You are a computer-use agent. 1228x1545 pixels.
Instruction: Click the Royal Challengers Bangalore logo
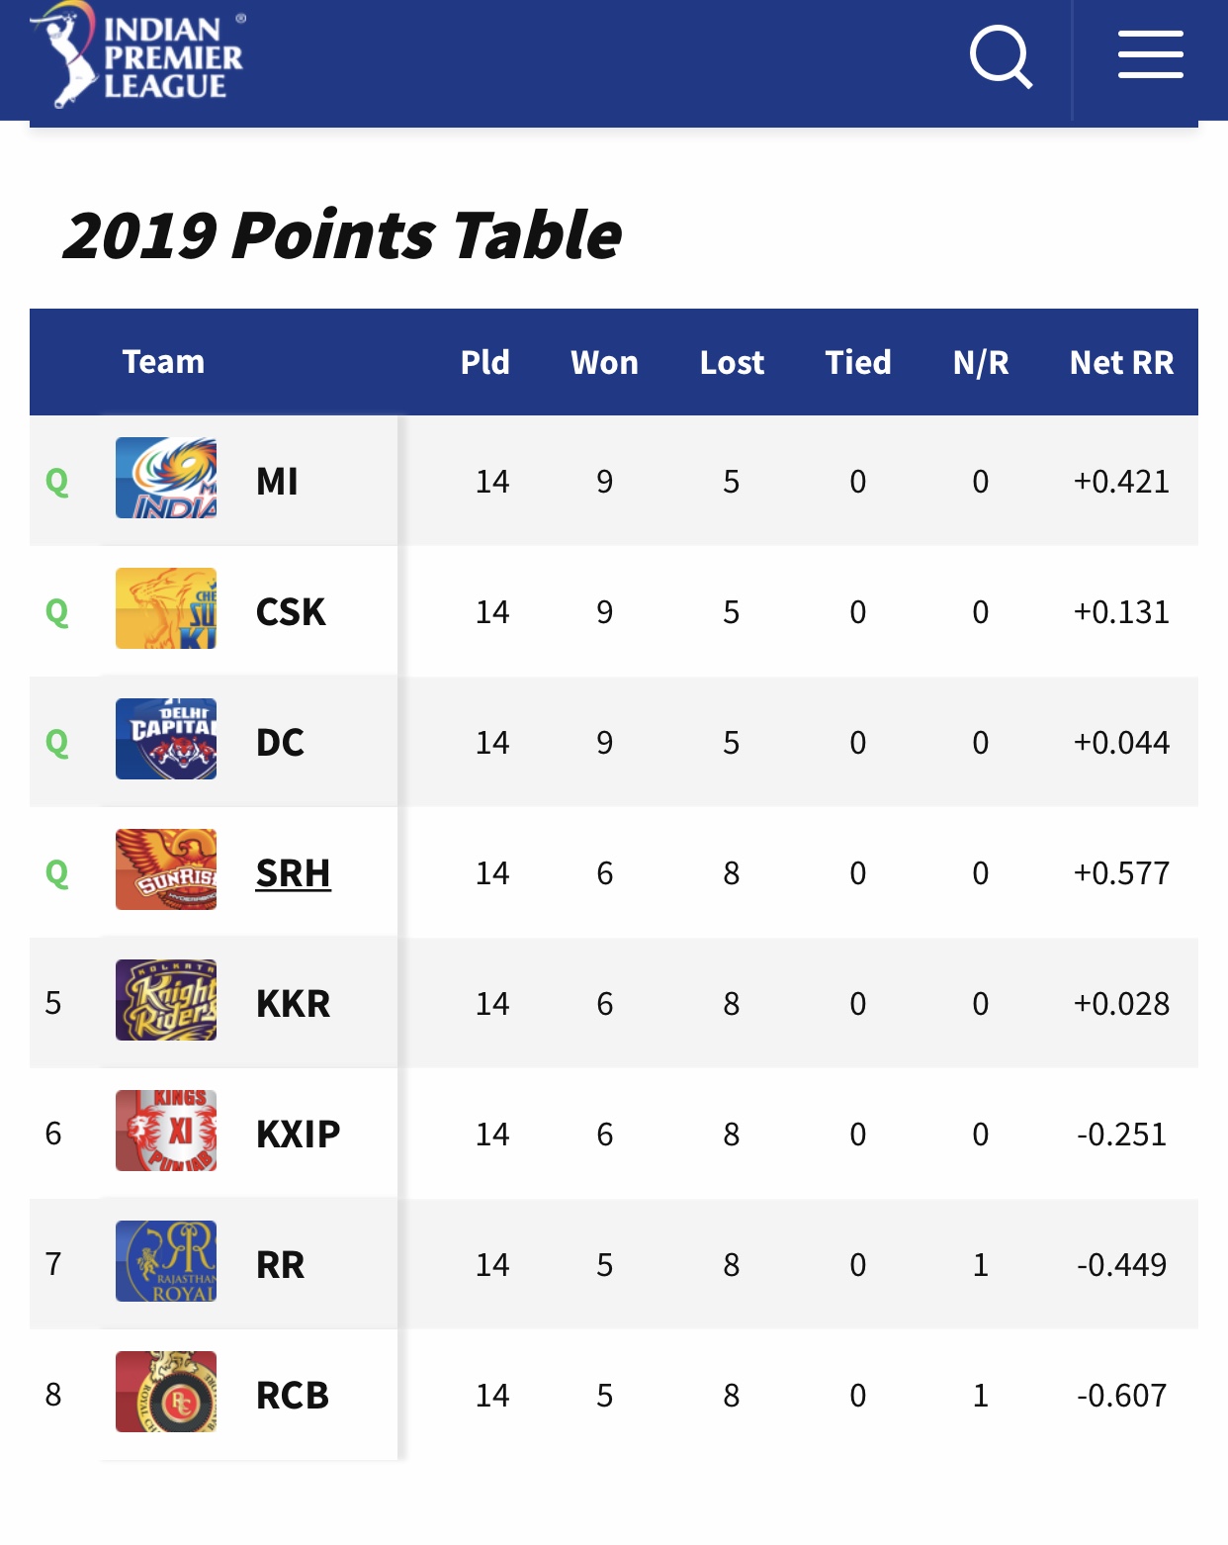tap(166, 1393)
